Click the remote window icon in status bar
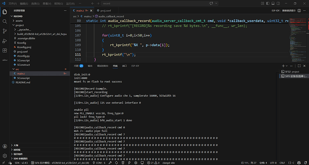The width and height of the screenshot is (309, 165). pyautogui.click(x=4, y=163)
